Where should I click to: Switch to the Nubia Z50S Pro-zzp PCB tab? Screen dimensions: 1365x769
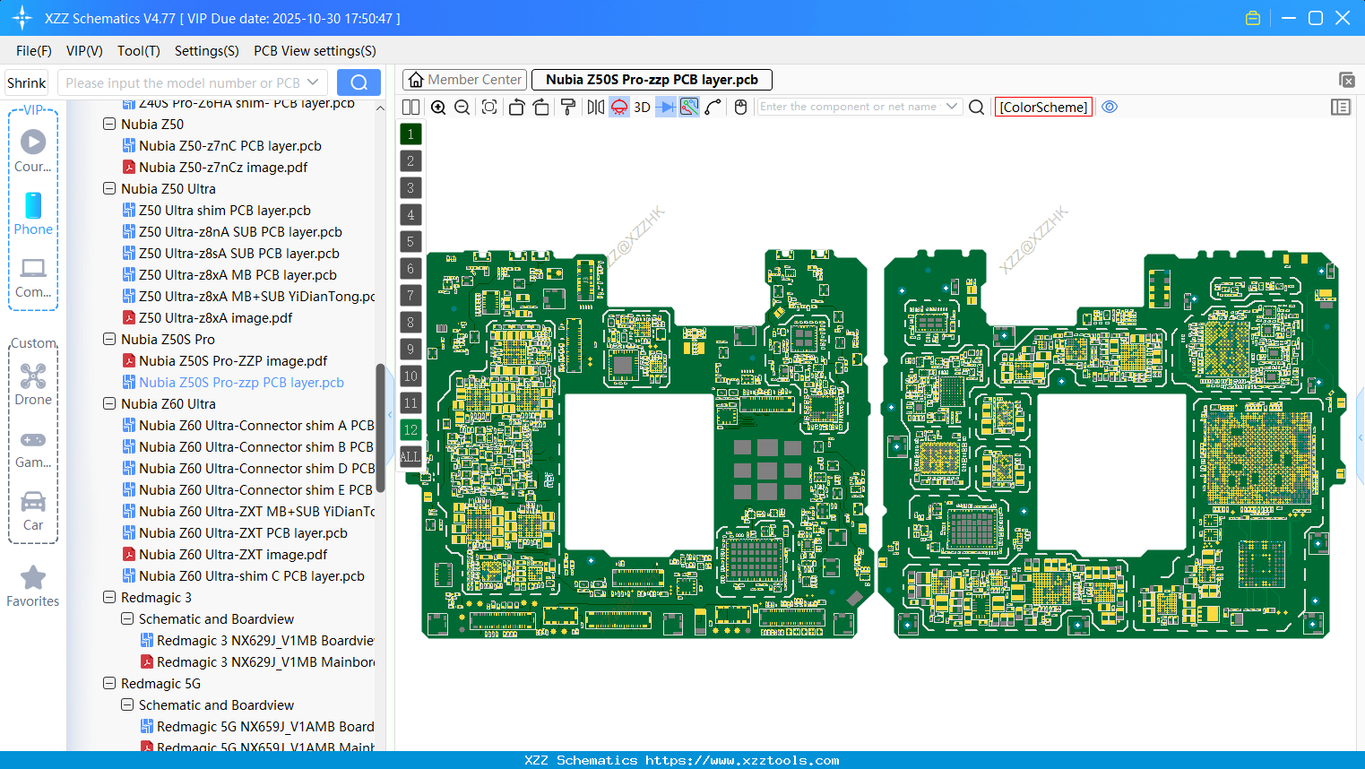click(x=652, y=79)
